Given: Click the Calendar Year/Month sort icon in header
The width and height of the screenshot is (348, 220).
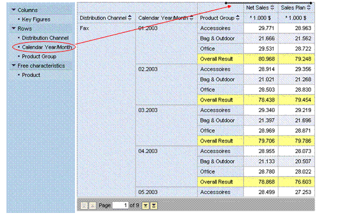Looking at the screenshot, I should pyautogui.click(x=192, y=18).
